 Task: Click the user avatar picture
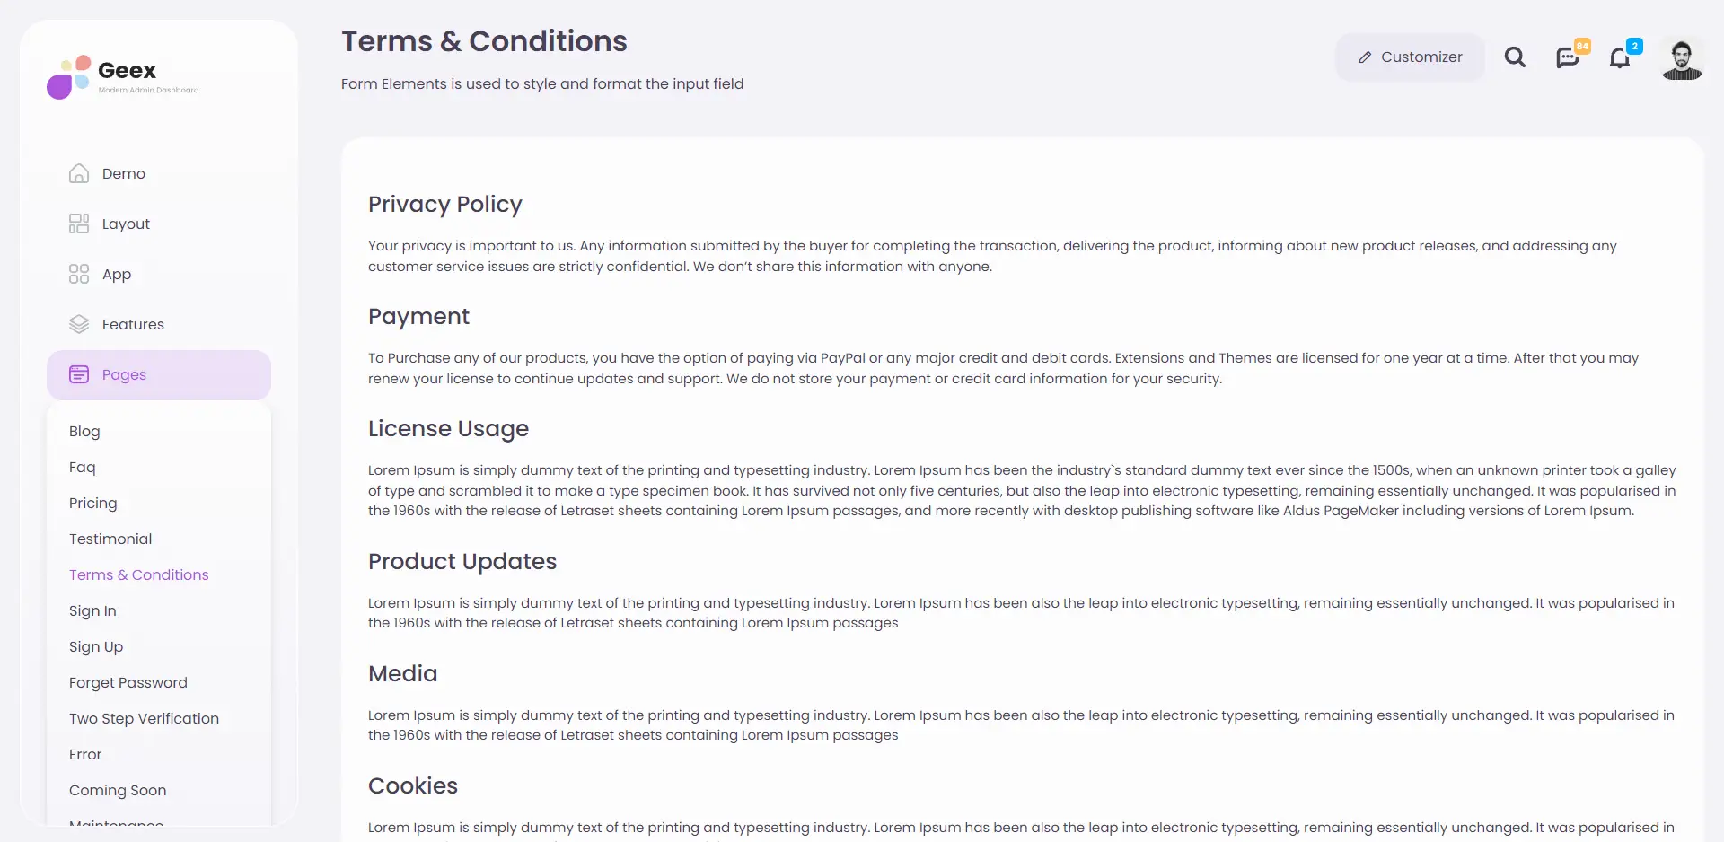coord(1682,59)
